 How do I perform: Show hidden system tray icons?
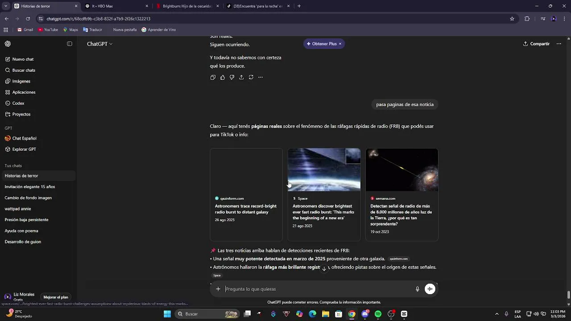[497, 314]
